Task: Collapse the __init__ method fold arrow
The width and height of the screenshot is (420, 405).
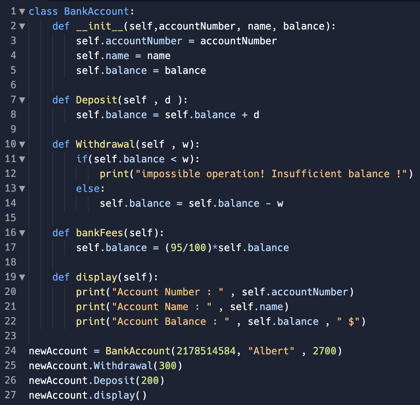Action: tap(22, 26)
